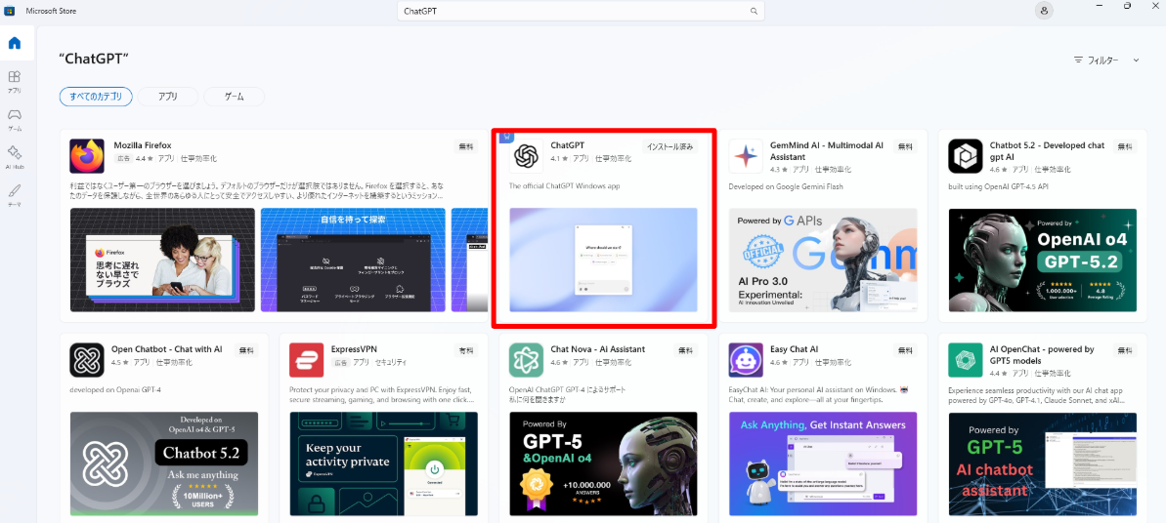The image size is (1166, 523).
Task: Open the user profile avatar
Action: pos(1044,11)
